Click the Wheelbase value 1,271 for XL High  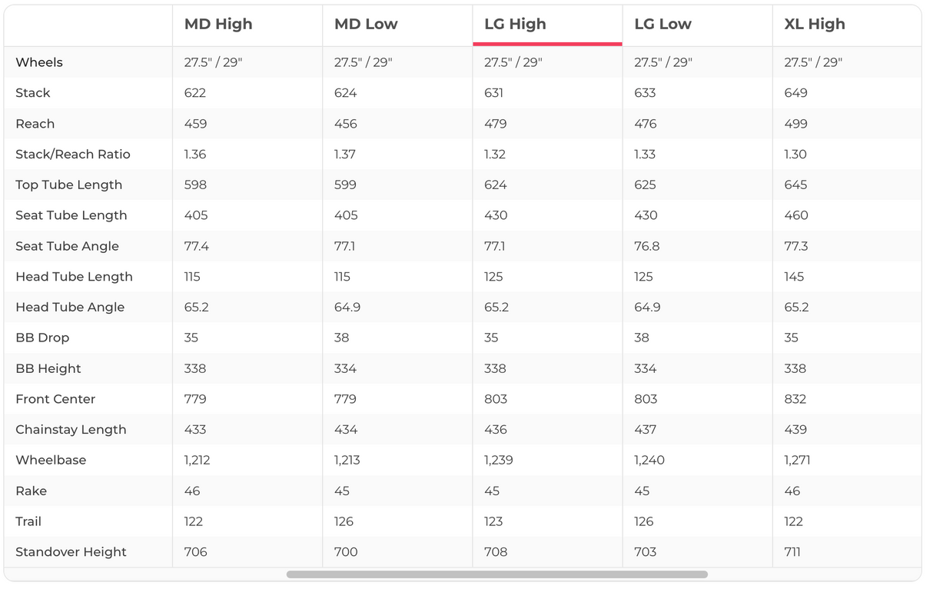click(797, 461)
